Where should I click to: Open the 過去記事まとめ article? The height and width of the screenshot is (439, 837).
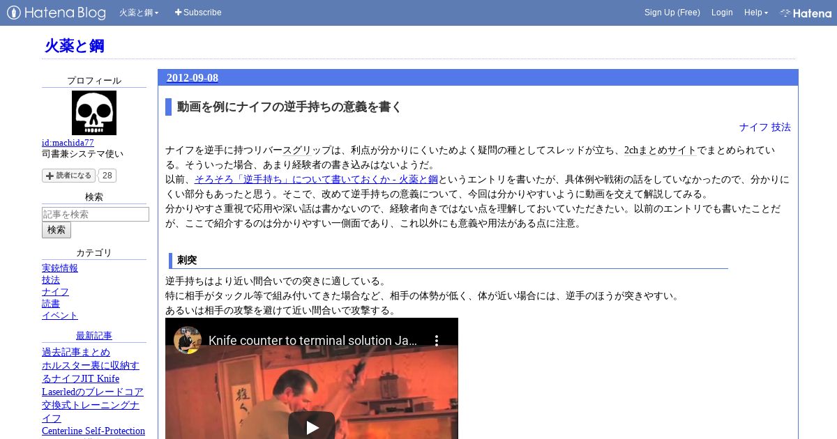[76, 353]
